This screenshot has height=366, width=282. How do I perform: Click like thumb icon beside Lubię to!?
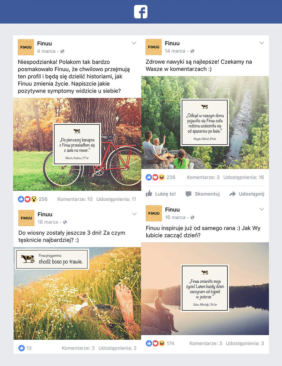(149, 194)
